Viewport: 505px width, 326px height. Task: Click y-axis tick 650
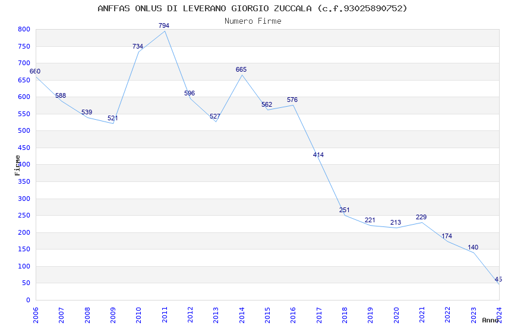click(x=24, y=80)
